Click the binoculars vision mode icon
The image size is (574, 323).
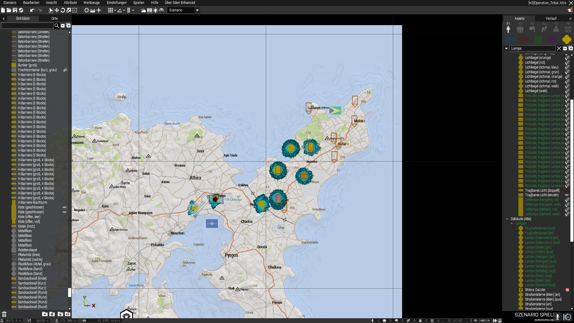point(161,10)
